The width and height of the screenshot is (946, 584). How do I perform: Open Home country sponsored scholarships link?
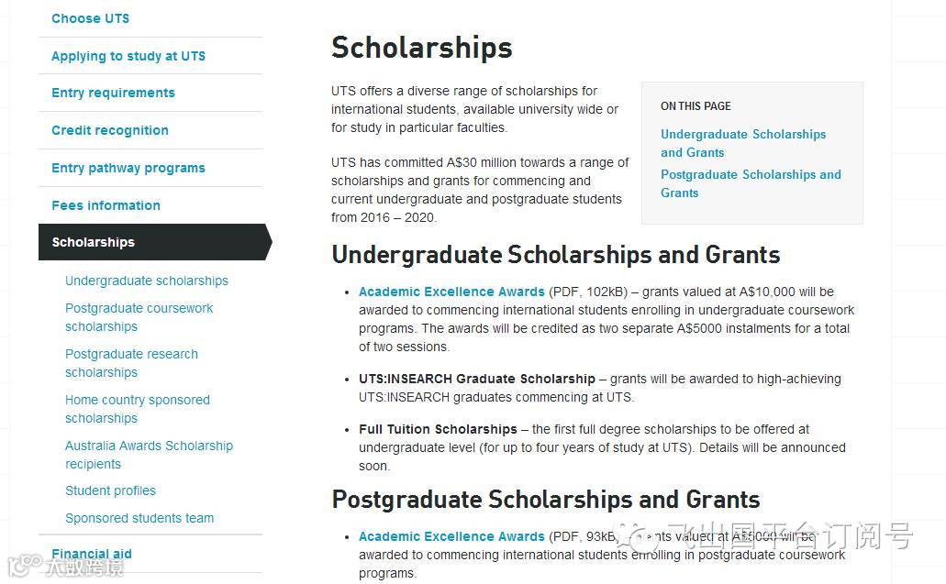(137, 409)
